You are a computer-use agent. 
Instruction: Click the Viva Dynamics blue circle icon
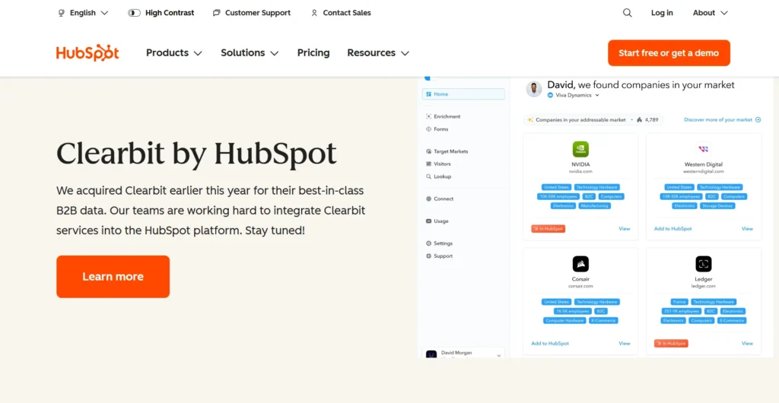point(550,95)
